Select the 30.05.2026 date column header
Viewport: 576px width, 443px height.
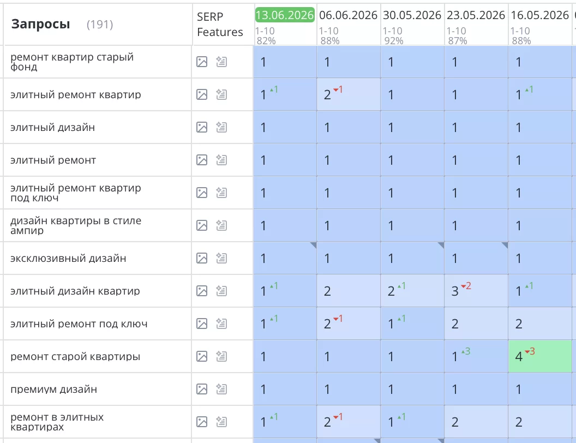coord(412,15)
